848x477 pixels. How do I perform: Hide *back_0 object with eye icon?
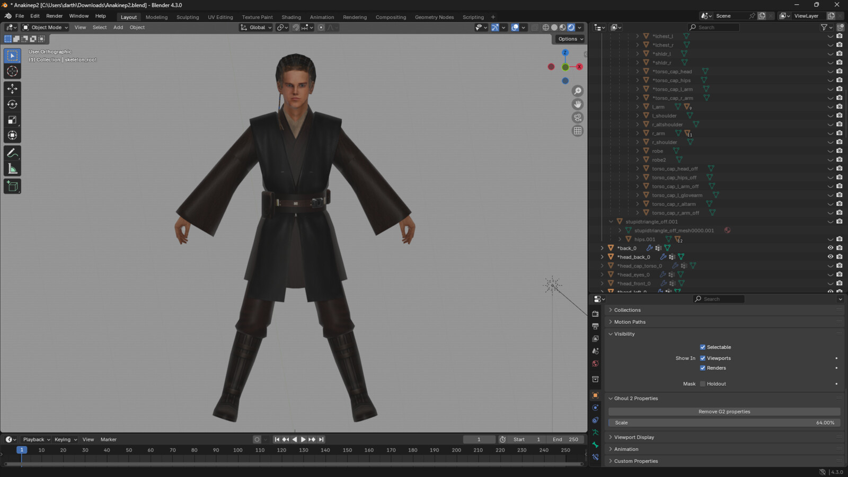tap(831, 248)
